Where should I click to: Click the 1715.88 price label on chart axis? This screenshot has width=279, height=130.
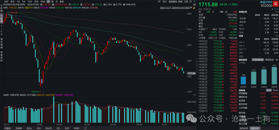pos(192,73)
